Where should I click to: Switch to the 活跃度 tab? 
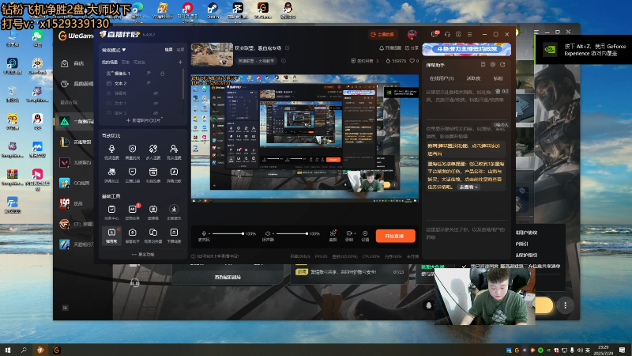pos(473,78)
